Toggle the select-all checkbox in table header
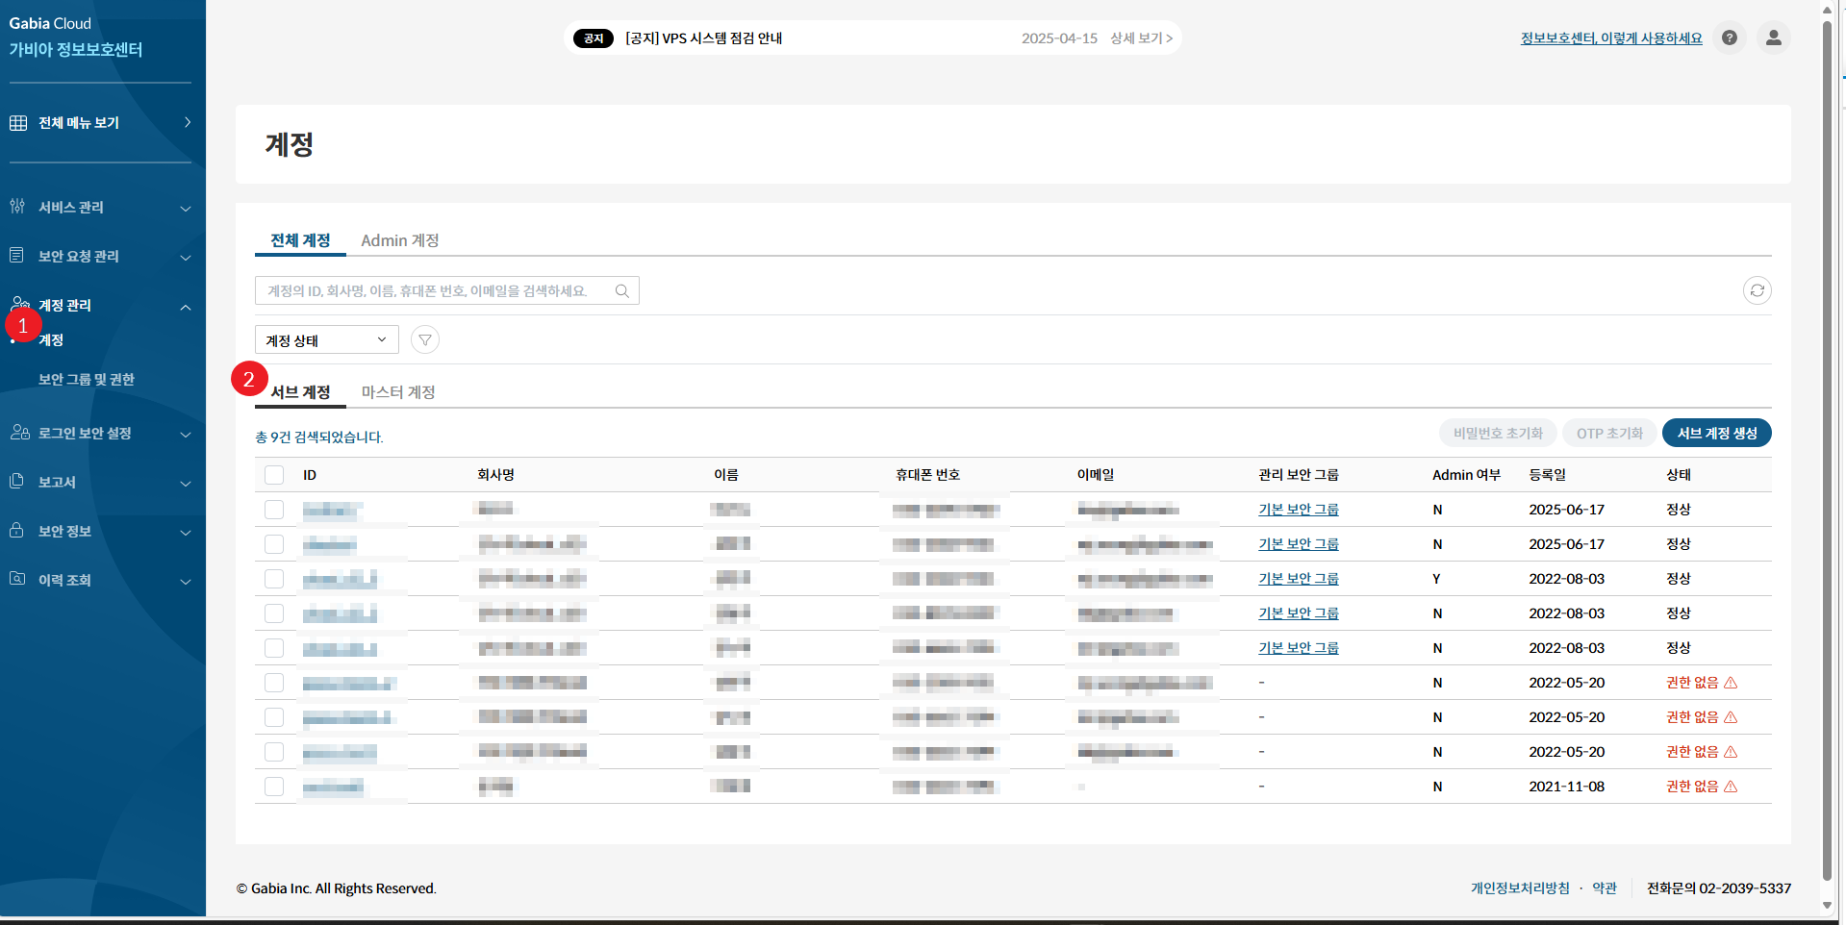 (x=274, y=475)
